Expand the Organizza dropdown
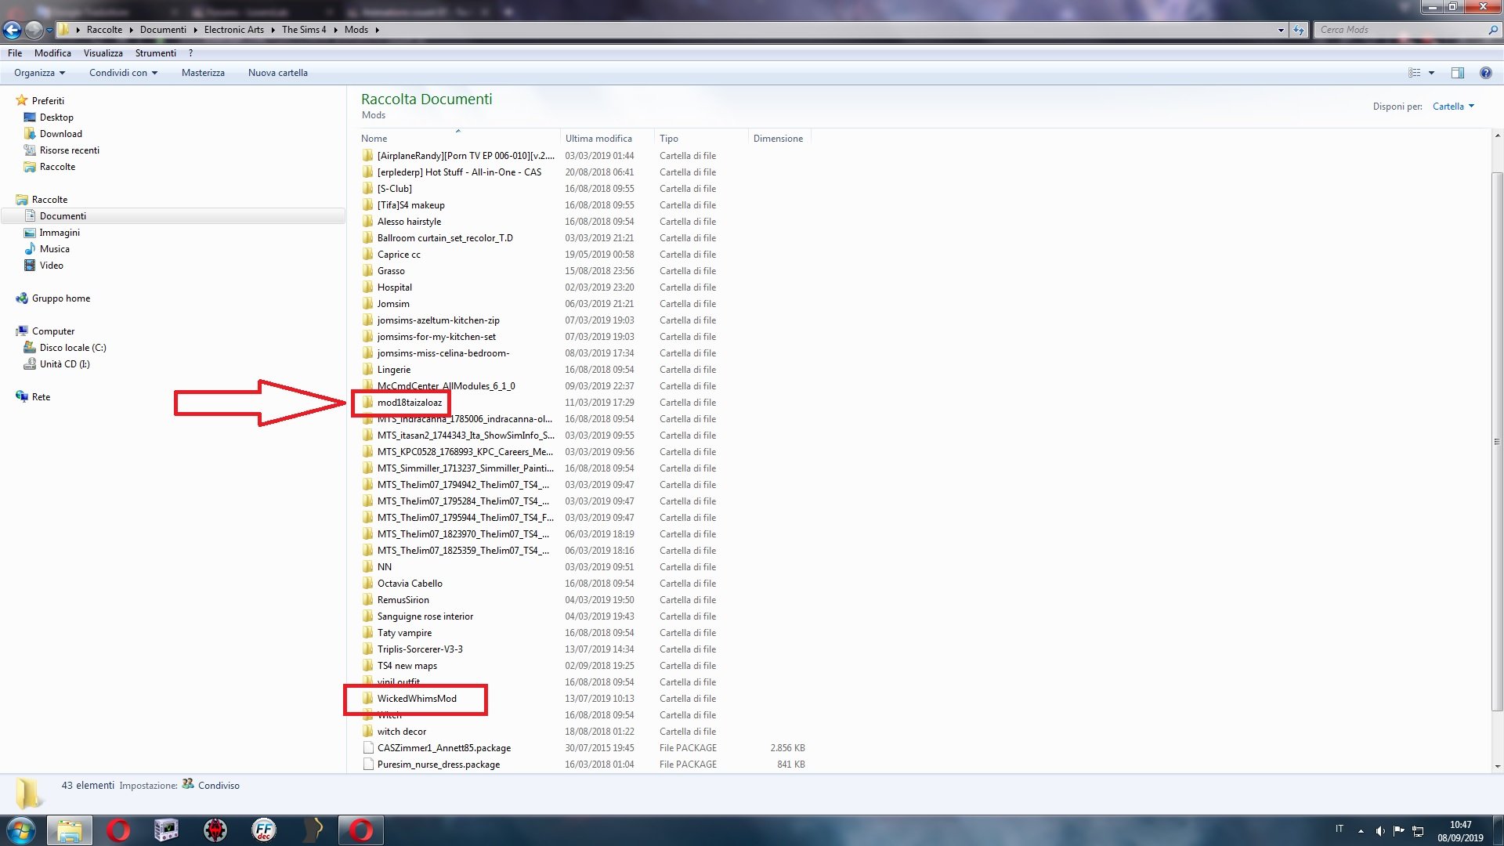The width and height of the screenshot is (1504, 846). [39, 73]
